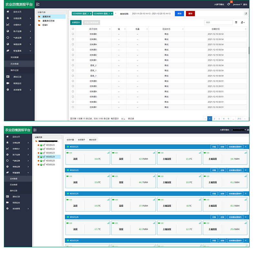Click 退出 logout in top header
Screen dimensions: 255x256
click(x=245, y=5)
